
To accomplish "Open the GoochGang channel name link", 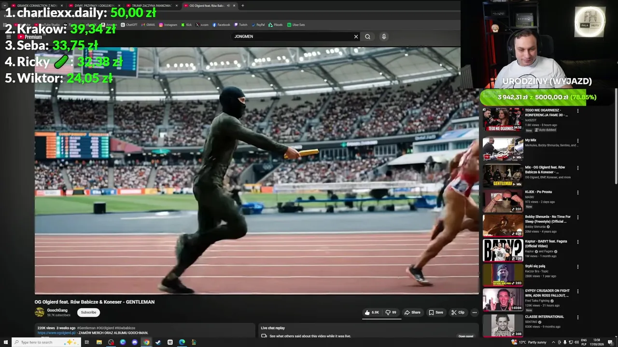I will tap(57, 310).
